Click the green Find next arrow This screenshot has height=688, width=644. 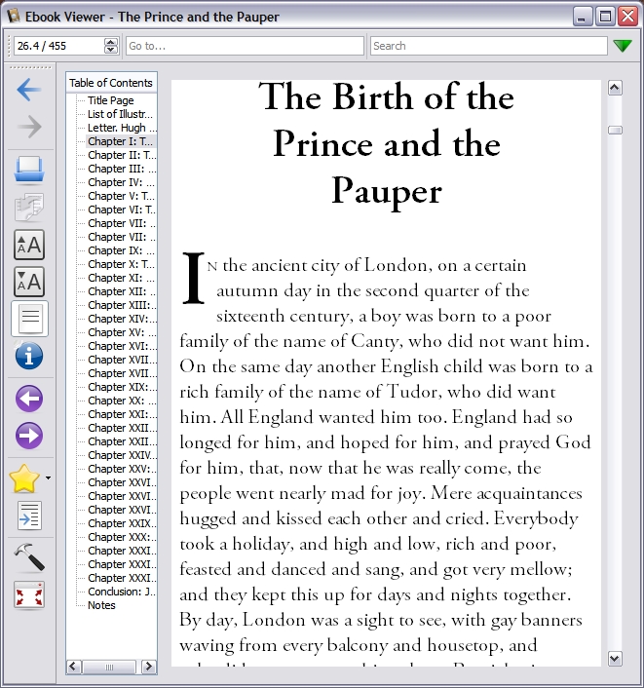point(623,46)
